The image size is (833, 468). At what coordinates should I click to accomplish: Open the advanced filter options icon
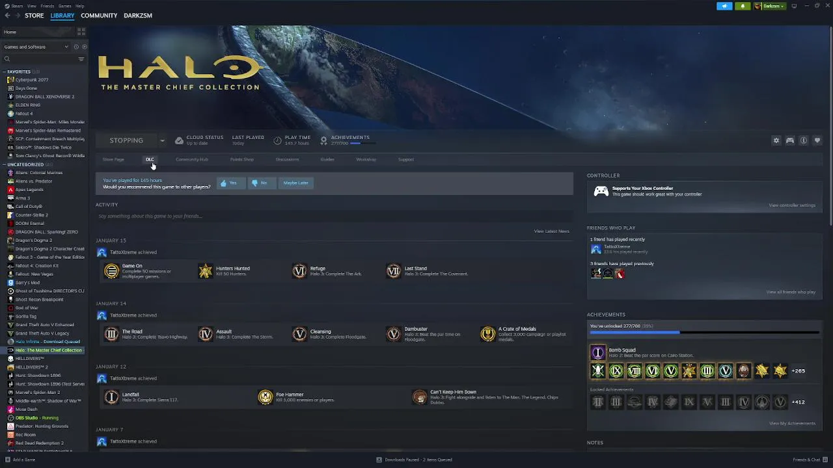pyautogui.click(x=81, y=59)
